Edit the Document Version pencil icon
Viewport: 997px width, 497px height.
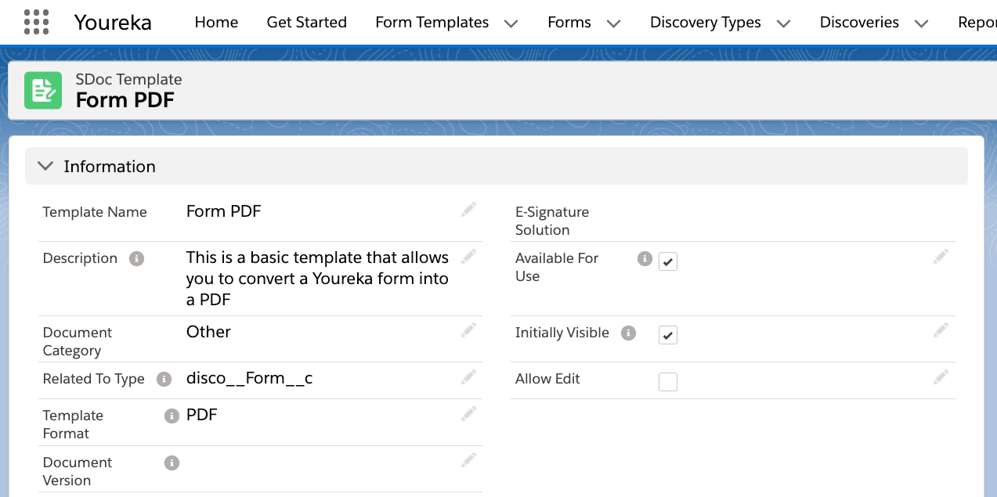pos(468,460)
